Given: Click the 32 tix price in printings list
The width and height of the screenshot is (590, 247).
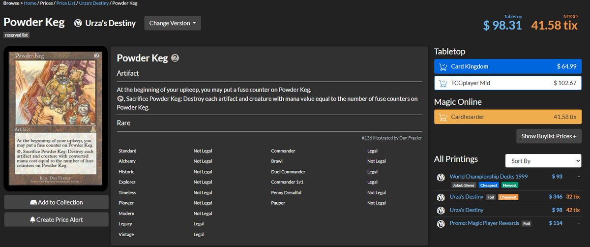Looking at the screenshot, I should [572, 197].
